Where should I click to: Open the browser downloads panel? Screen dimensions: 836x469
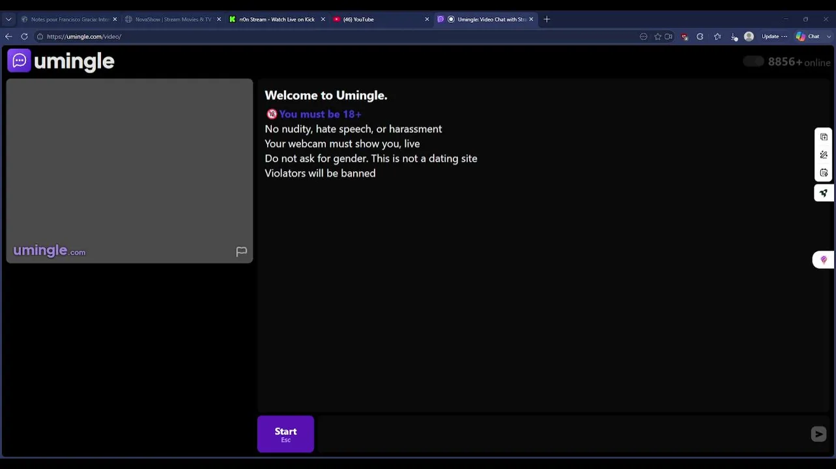tap(734, 36)
